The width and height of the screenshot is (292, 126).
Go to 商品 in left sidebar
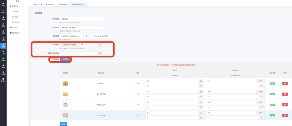[3, 18]
